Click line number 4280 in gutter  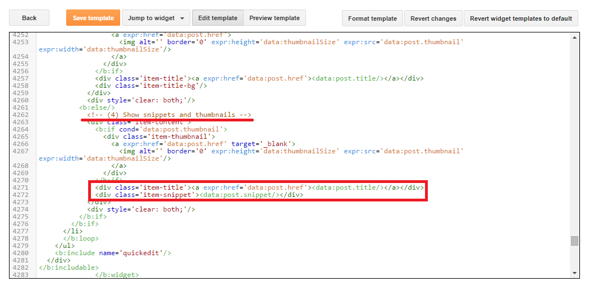click(20, 253)
